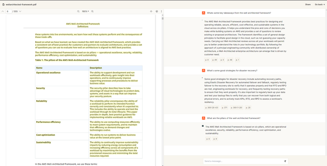Open citation p. 6 under pillars answer

[208, 139]
